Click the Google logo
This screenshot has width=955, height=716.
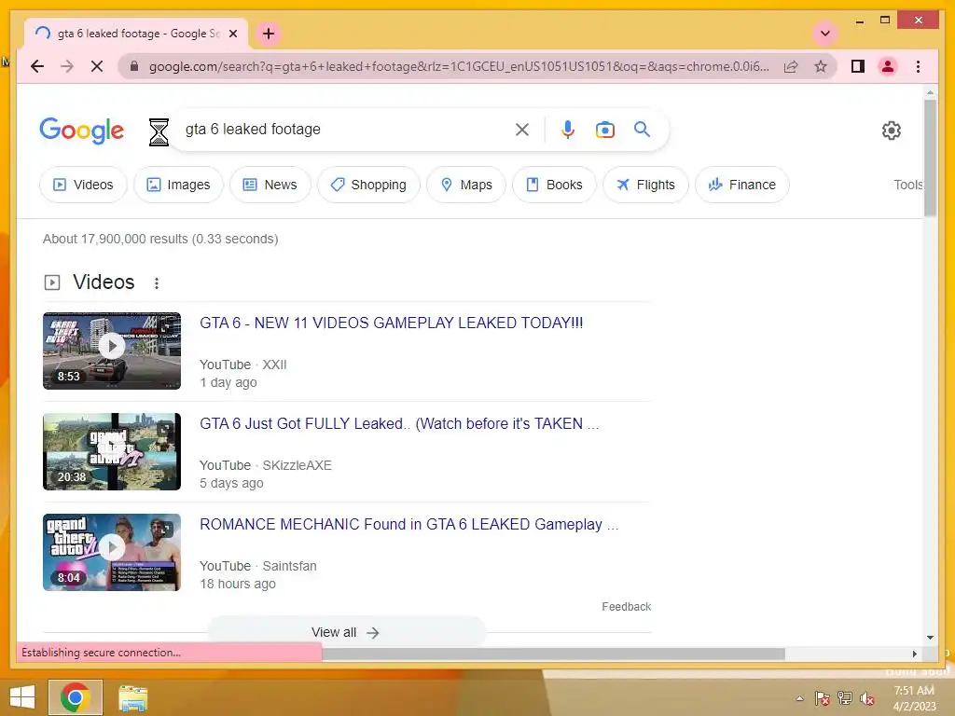82,130
